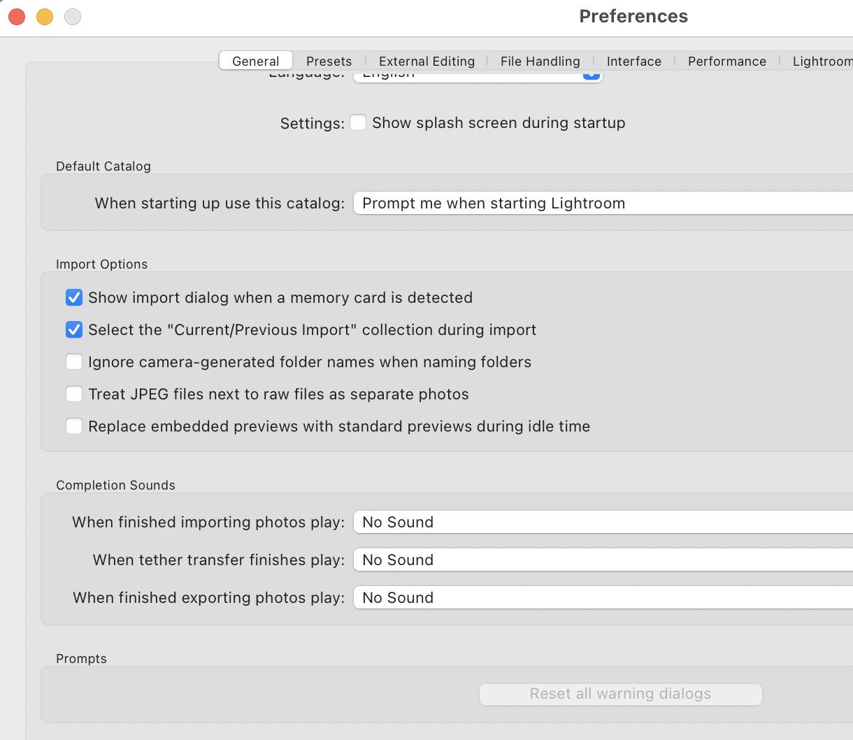The height and width of the screenshot is (740, 853).
Task: Open the Performance preferences tab
Action: click(x=726, y=61)
